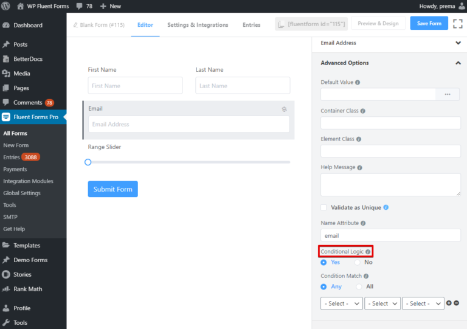Open Integration Modules submenu item
Image resolution: width=467 pixels, height=329 pixels.
click(x=29, y=181)
